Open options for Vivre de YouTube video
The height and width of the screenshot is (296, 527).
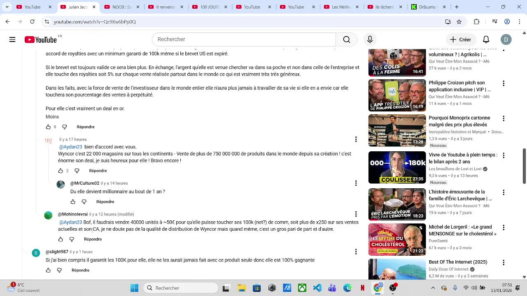tap(504, 155)
